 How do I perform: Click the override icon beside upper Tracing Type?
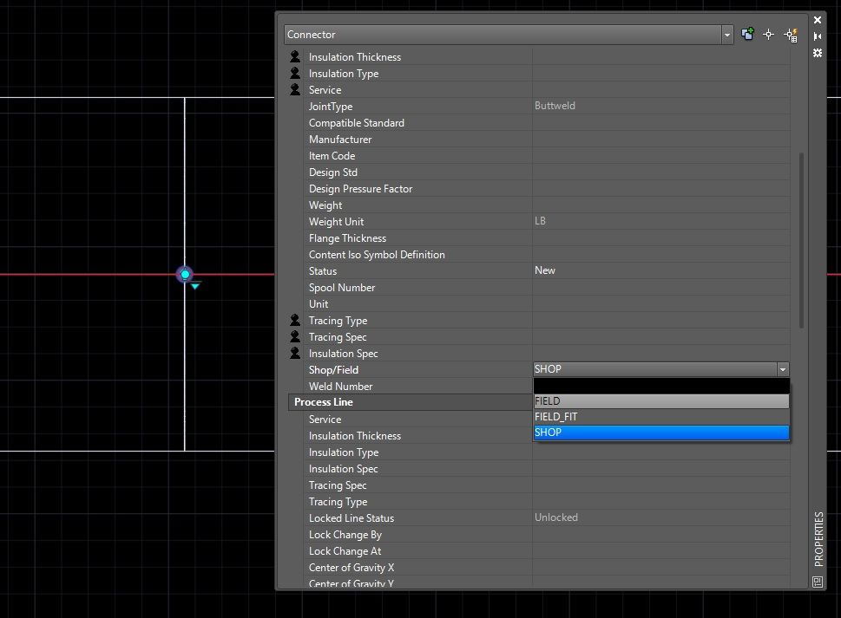pos(295,320)
